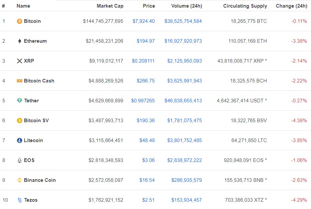Click the Bitcoin SV yellow logo icon
311x209 pixels.
click(20, 121)
